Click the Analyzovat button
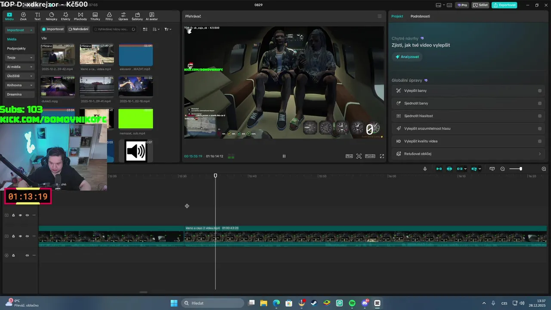551x310 pixels. click(407, 57)
